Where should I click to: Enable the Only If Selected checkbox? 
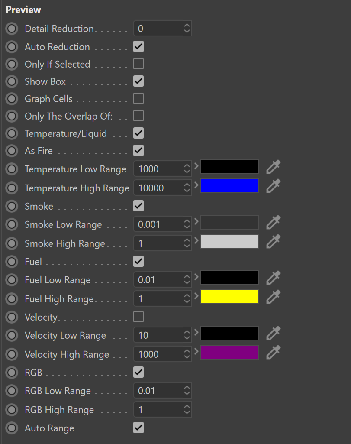[138, 64]
